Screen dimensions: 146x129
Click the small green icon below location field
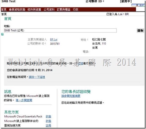coord(2,34)
